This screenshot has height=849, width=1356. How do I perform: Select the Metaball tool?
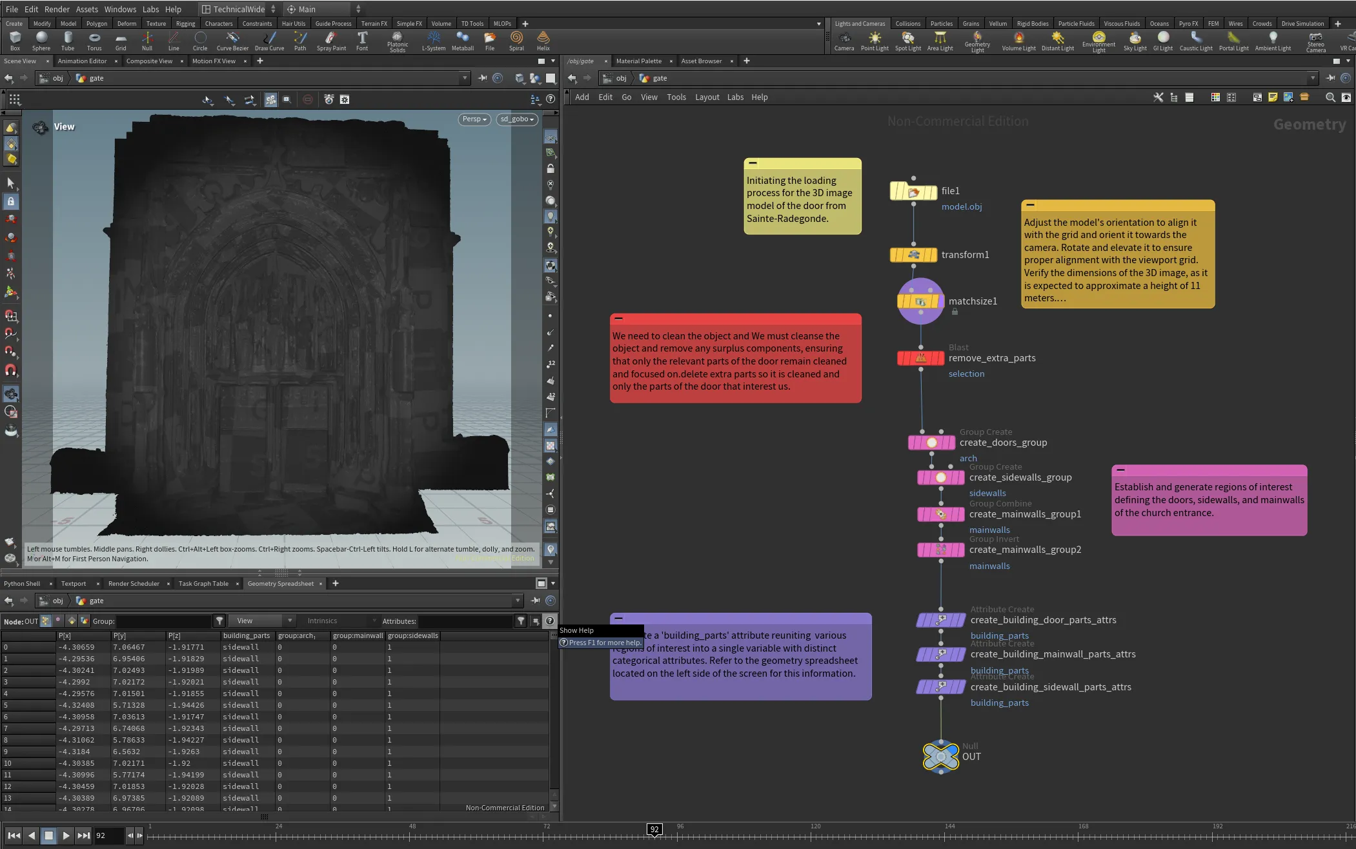point(463,41)
